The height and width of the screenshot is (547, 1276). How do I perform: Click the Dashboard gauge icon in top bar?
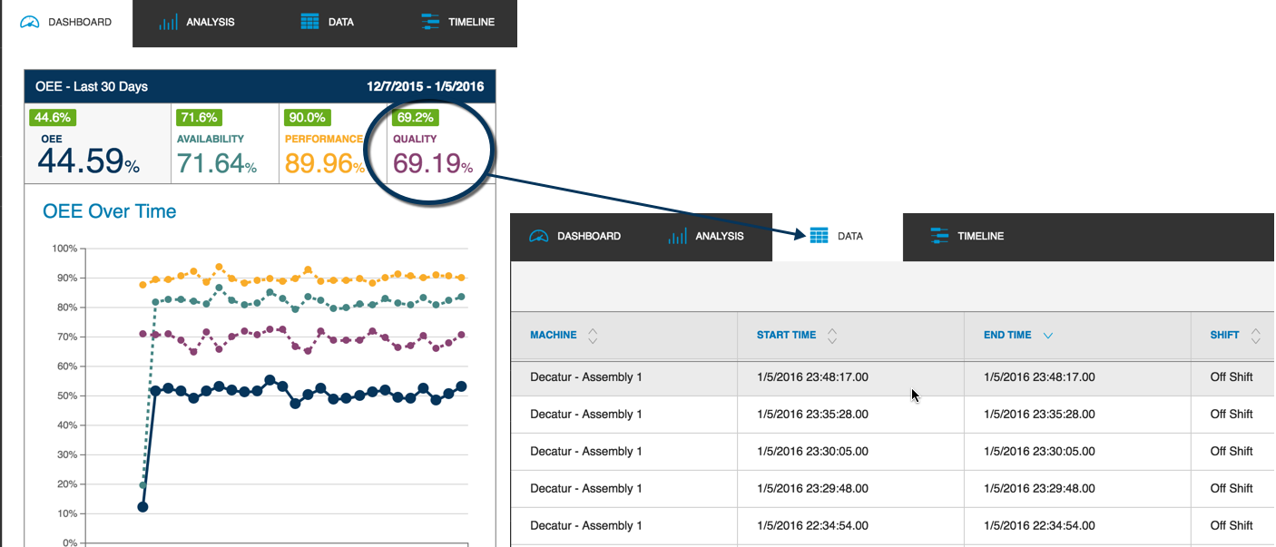click(x=30, y=22)
